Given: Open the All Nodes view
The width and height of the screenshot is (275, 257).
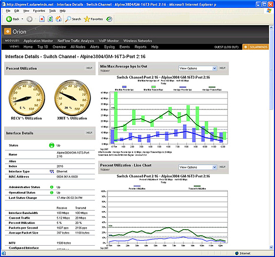Looking at the screenshot, I should pyautogui.click(x=78, y=47).
